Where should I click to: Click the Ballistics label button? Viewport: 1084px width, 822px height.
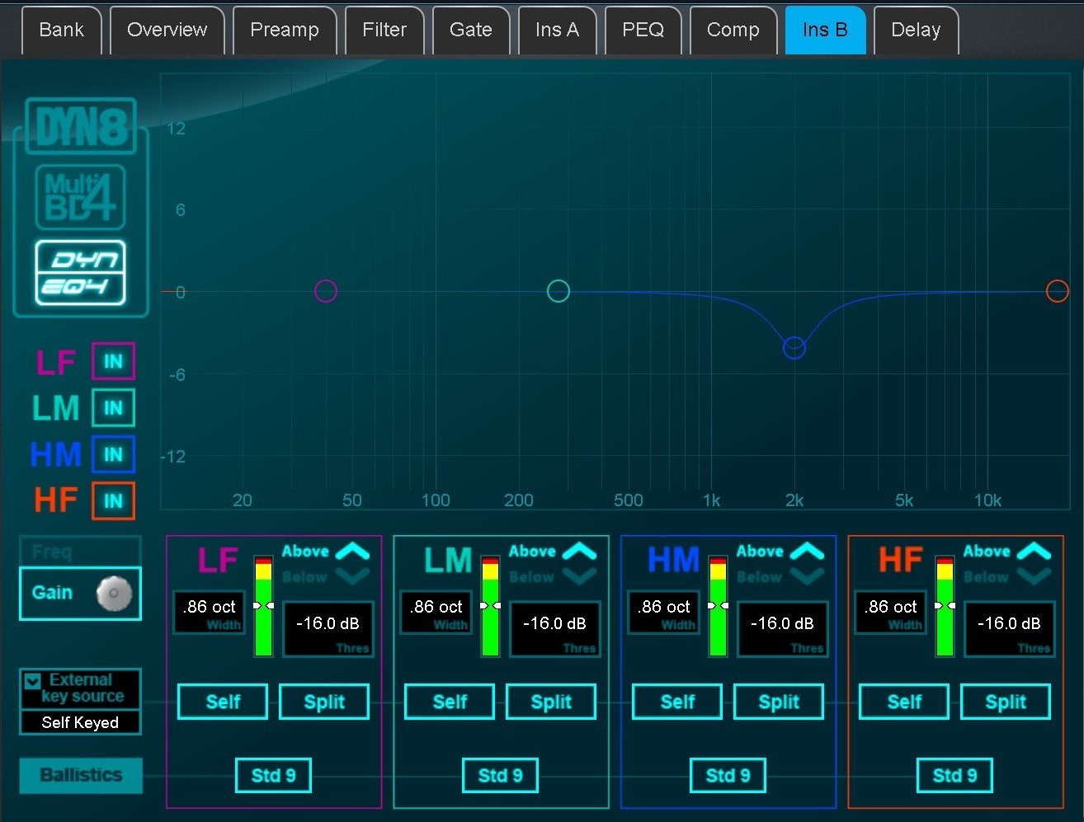[x=81, y=775]
